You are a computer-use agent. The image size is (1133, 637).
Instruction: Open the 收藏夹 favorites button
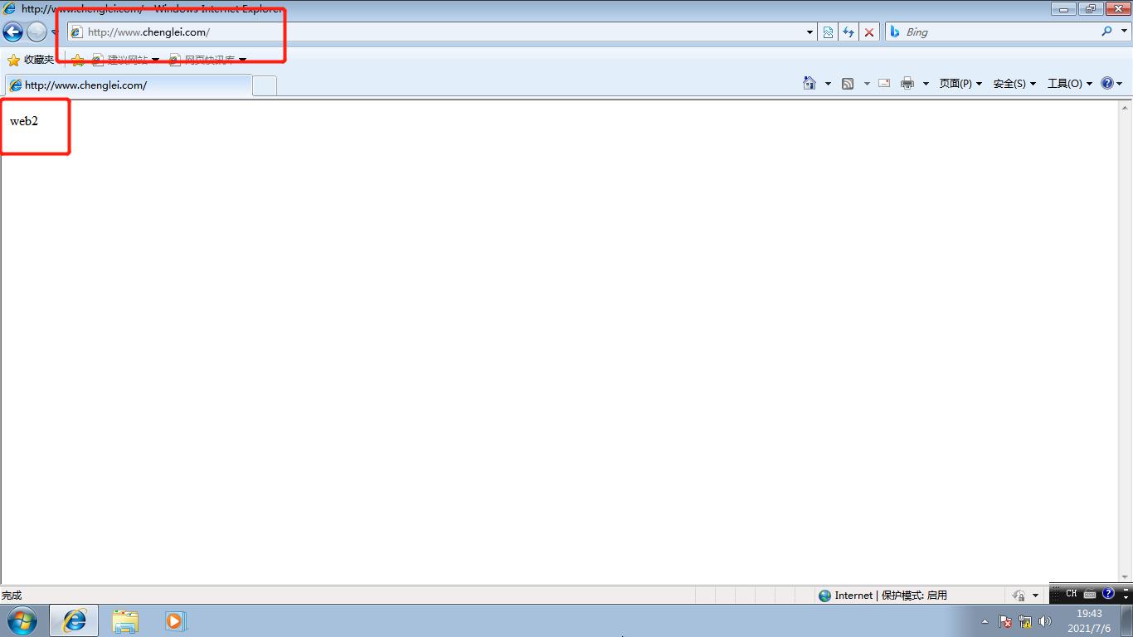(x=31, y=60)
